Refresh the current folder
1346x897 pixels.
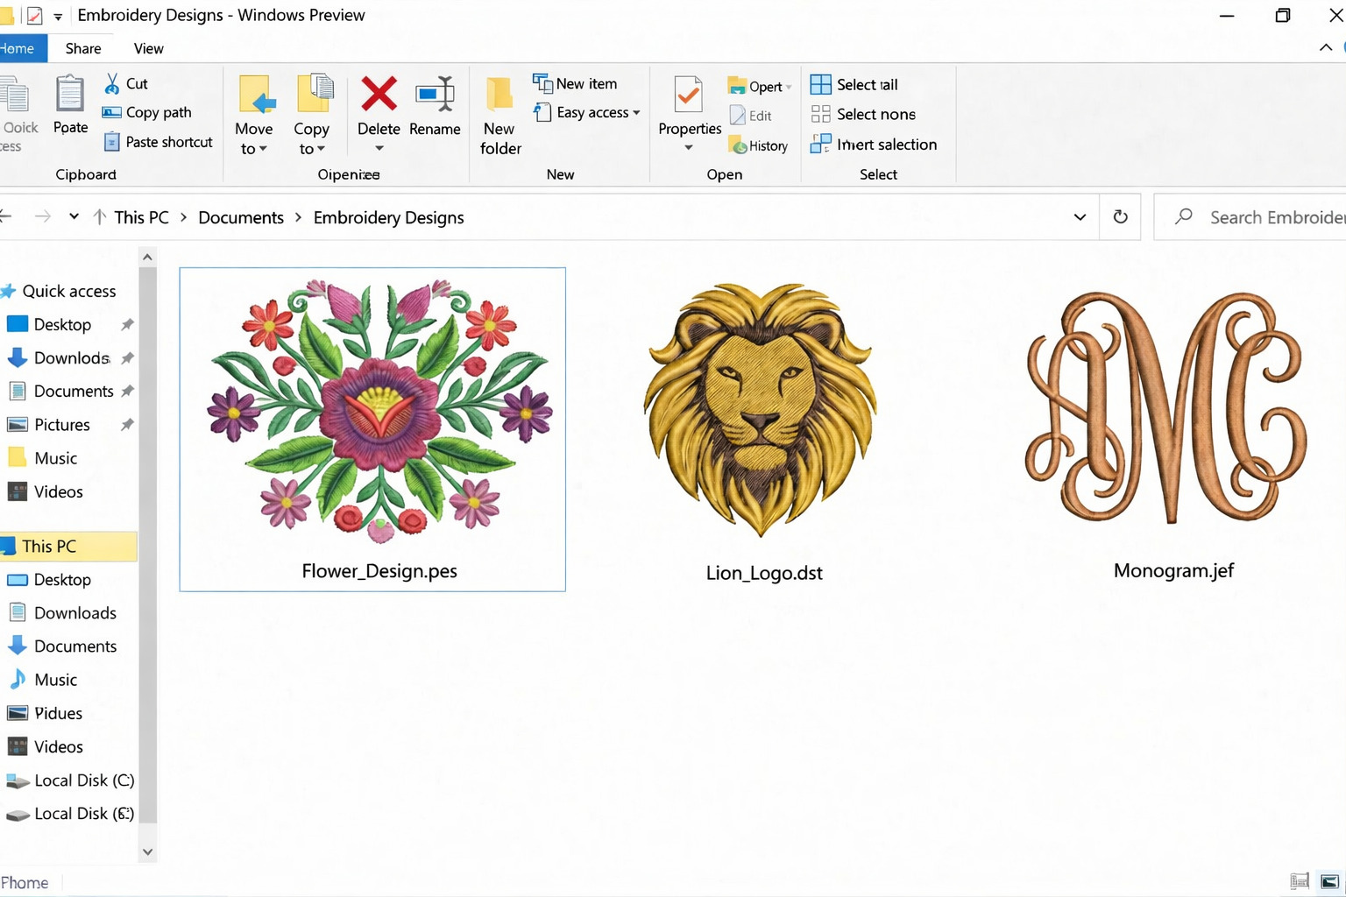[1120, 216]
